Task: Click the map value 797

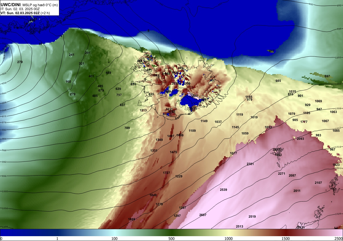Action: 119,95
